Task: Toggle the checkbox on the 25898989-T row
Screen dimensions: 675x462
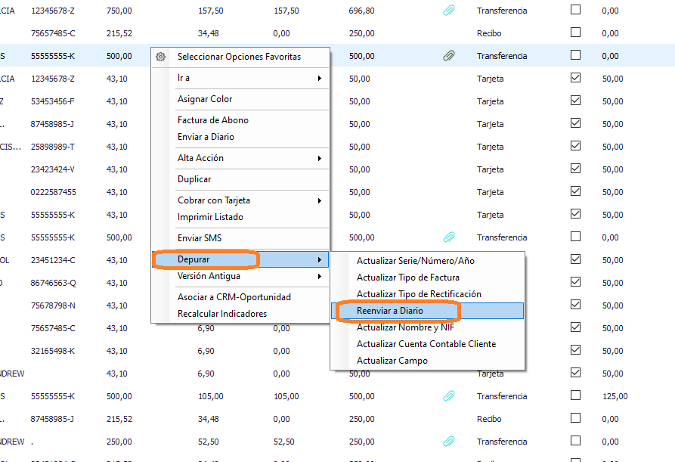Action: (x=575, y=147)
